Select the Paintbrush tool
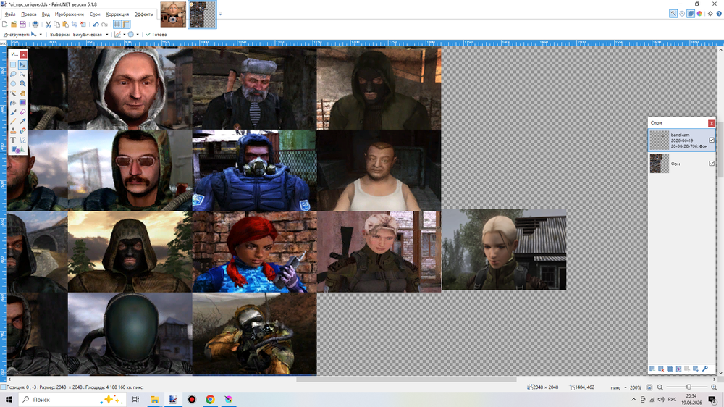This screenshot has height=407, width=724. 13,112
